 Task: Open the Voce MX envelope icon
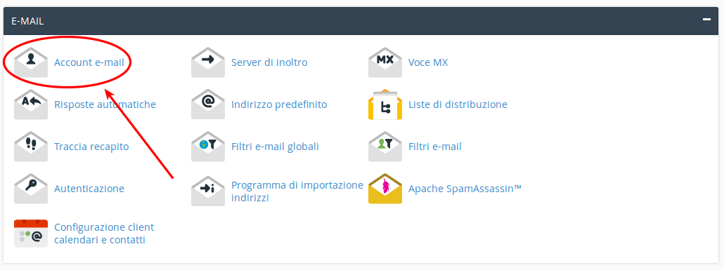pyautogui.click(x=385, y=62)
